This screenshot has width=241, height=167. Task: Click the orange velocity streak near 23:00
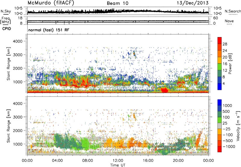[199, 139]
